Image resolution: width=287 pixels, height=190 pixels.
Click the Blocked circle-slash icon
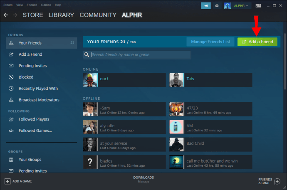click(x=11, y=77)
